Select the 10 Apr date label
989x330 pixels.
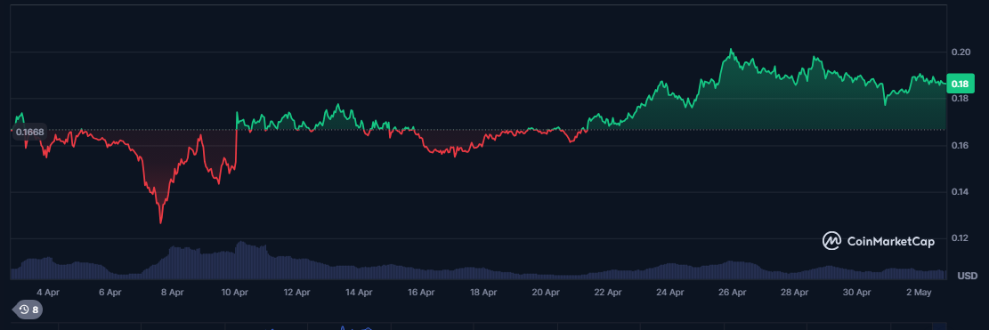(x=235, y=293)
